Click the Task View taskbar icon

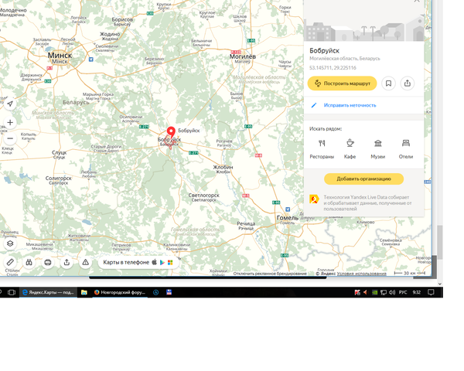point(12,292)
